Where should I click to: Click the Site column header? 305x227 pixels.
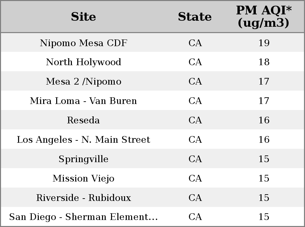click(84, 17)
